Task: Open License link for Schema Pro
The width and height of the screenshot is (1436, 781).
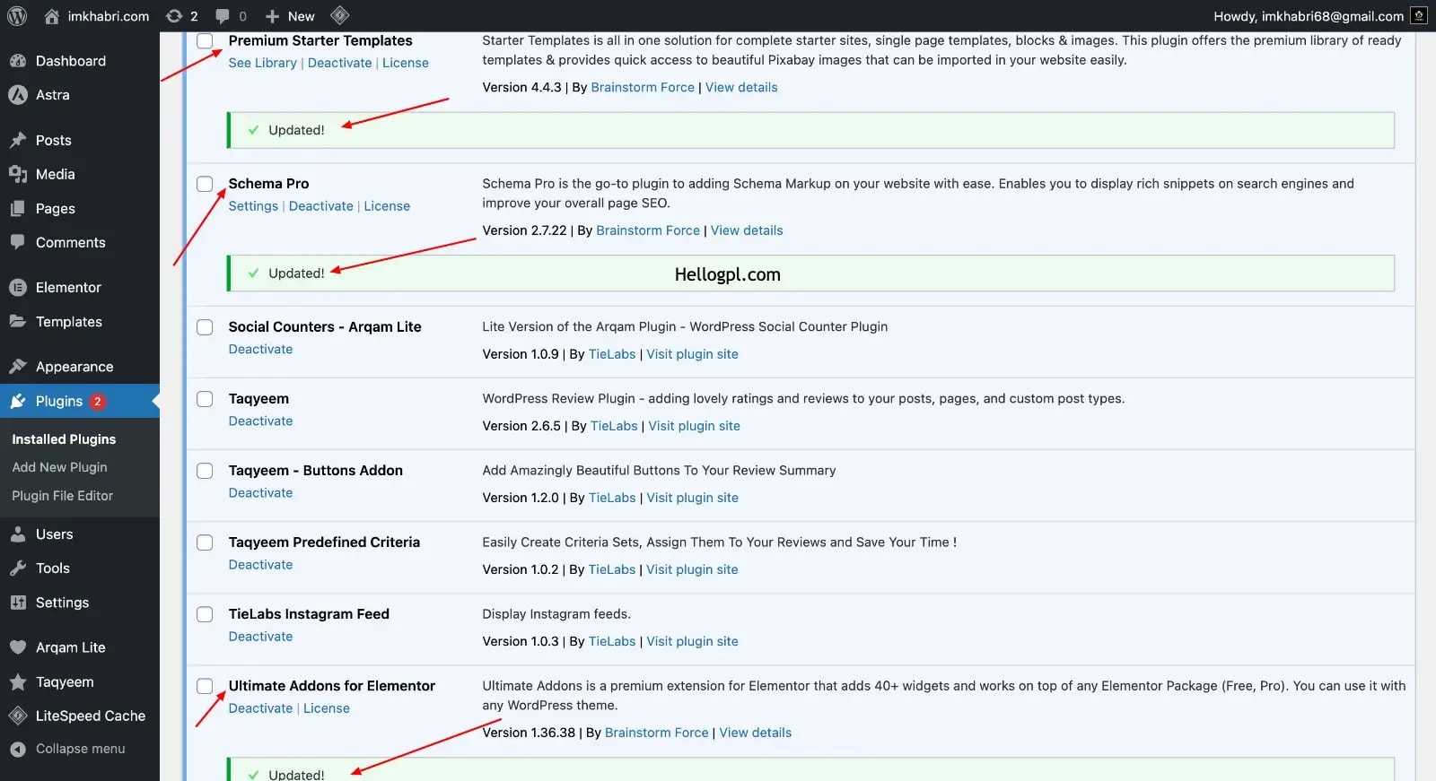Action: (387, 206)
